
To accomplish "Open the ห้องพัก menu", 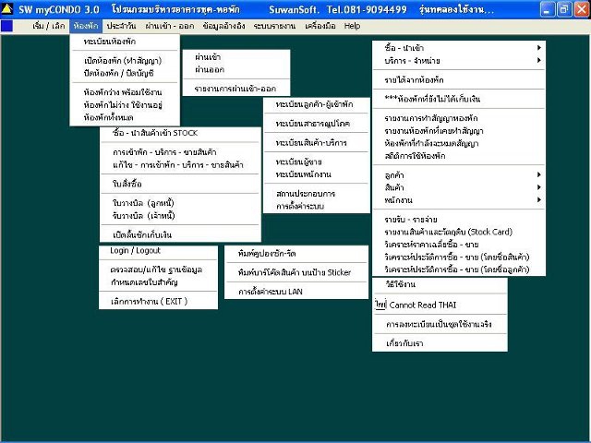I will tap(86, 26).
